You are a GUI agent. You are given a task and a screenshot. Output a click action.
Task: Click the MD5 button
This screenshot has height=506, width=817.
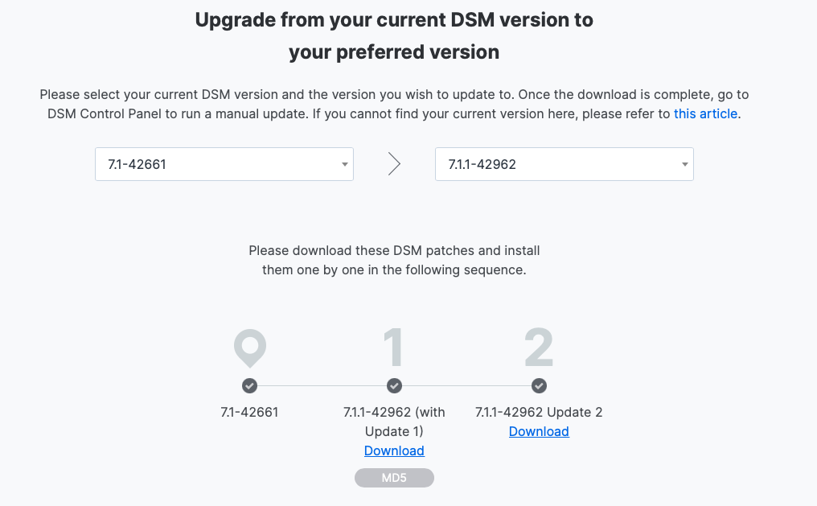(394, 479)
